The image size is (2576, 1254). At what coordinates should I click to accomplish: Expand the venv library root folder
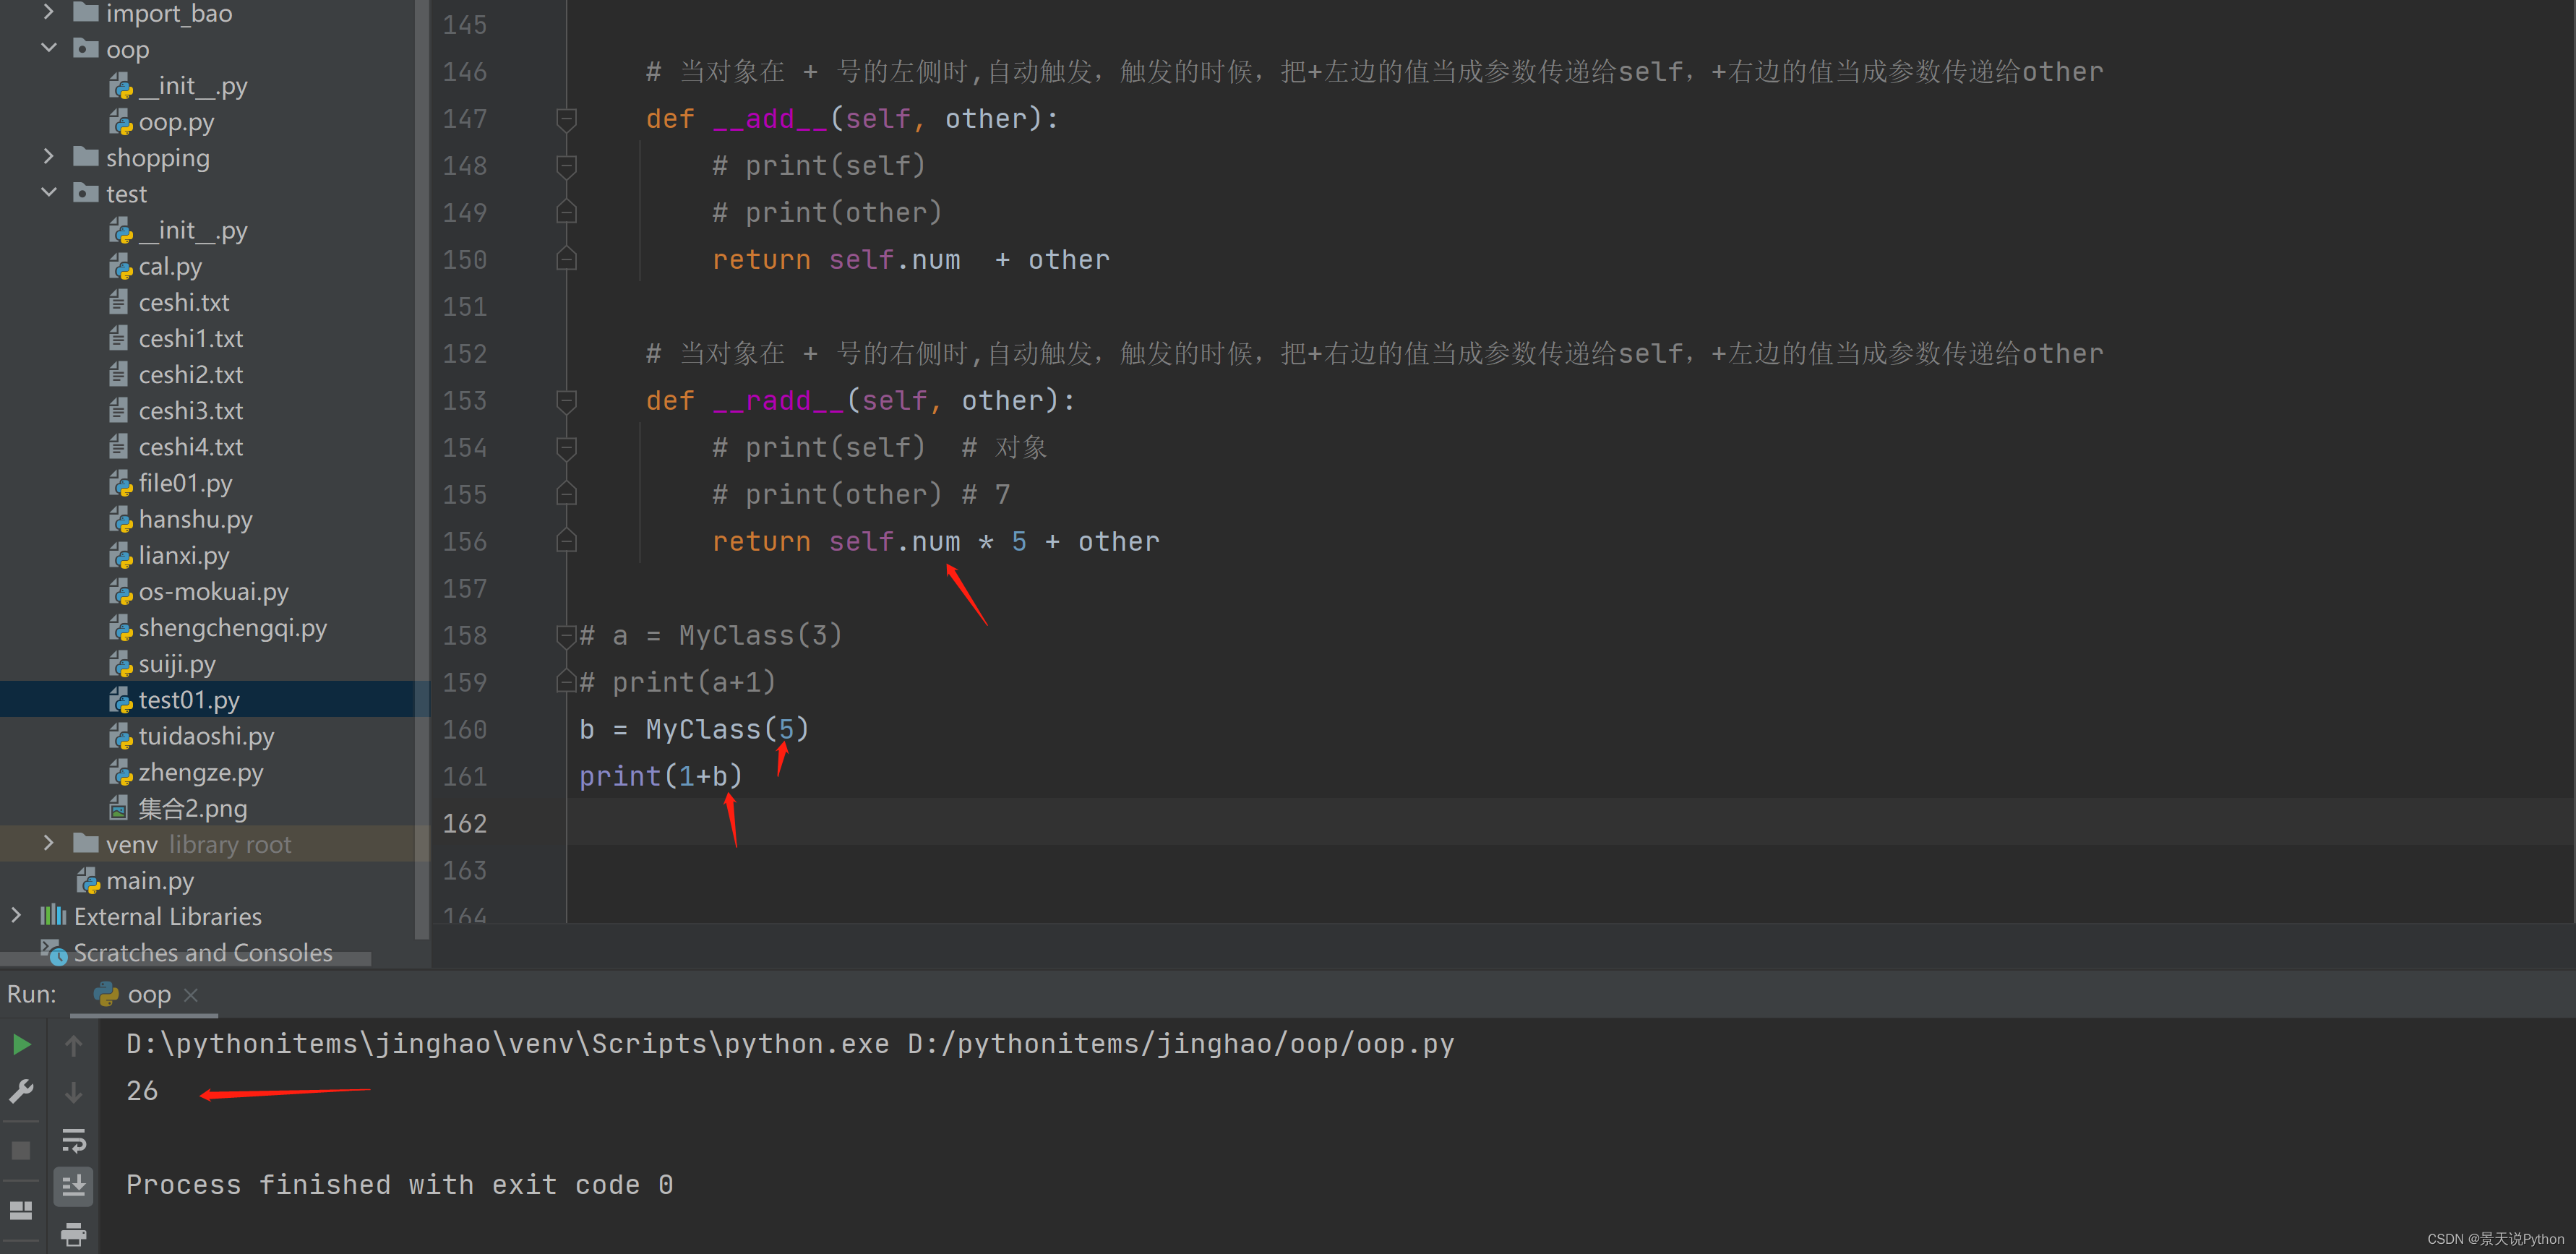coord(48,844)
